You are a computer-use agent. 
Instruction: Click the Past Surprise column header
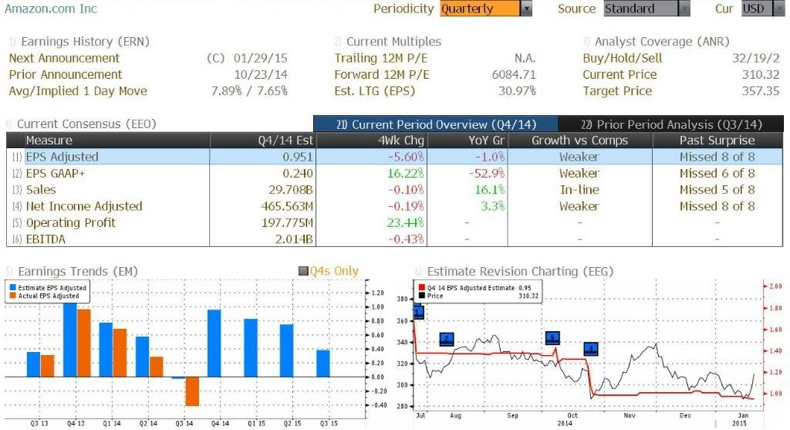(x=717, y=141)
